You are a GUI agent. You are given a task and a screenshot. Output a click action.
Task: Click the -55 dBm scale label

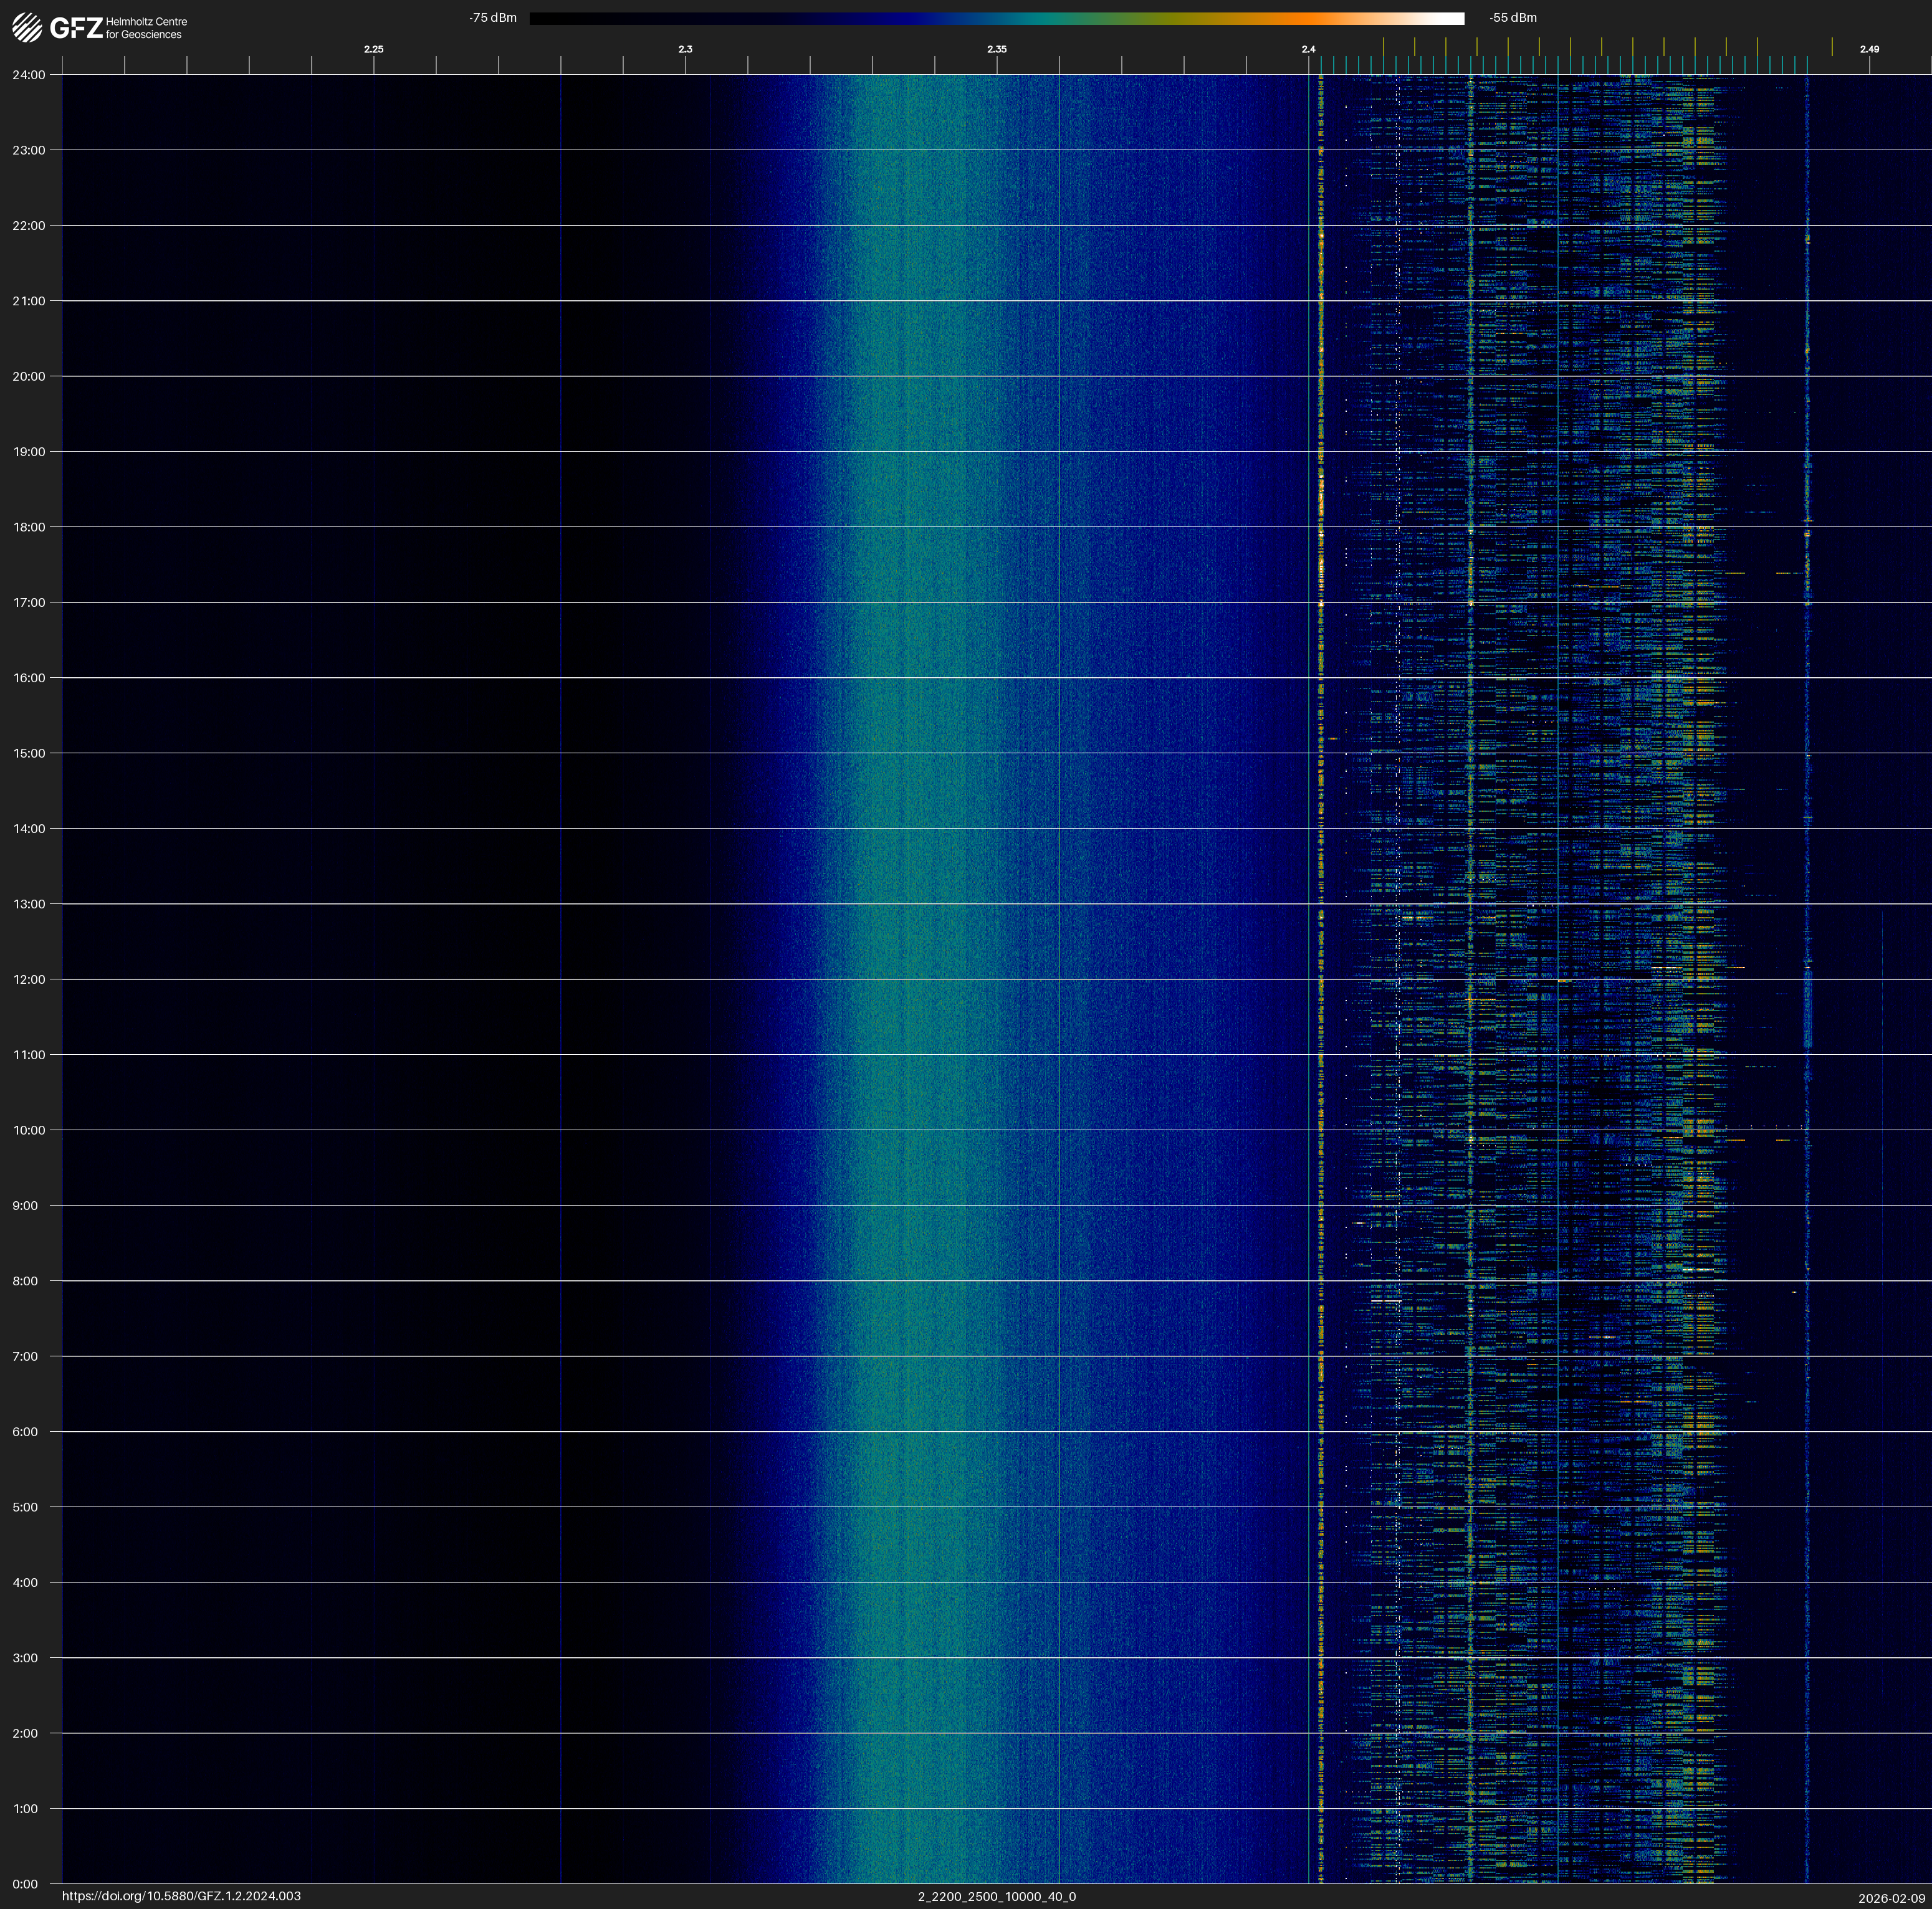pos(1512,18)
